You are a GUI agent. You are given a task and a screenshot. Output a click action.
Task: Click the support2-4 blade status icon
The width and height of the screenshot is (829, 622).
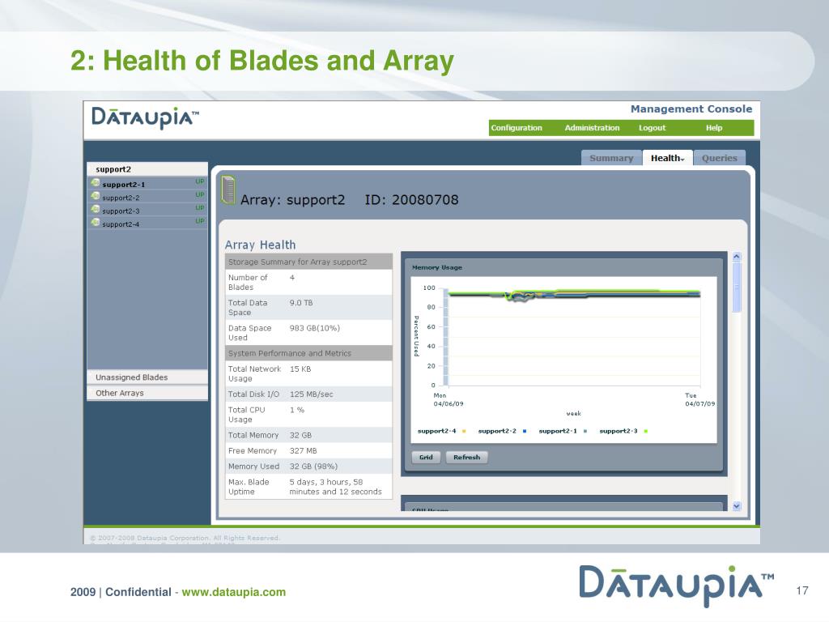point(96,223)
